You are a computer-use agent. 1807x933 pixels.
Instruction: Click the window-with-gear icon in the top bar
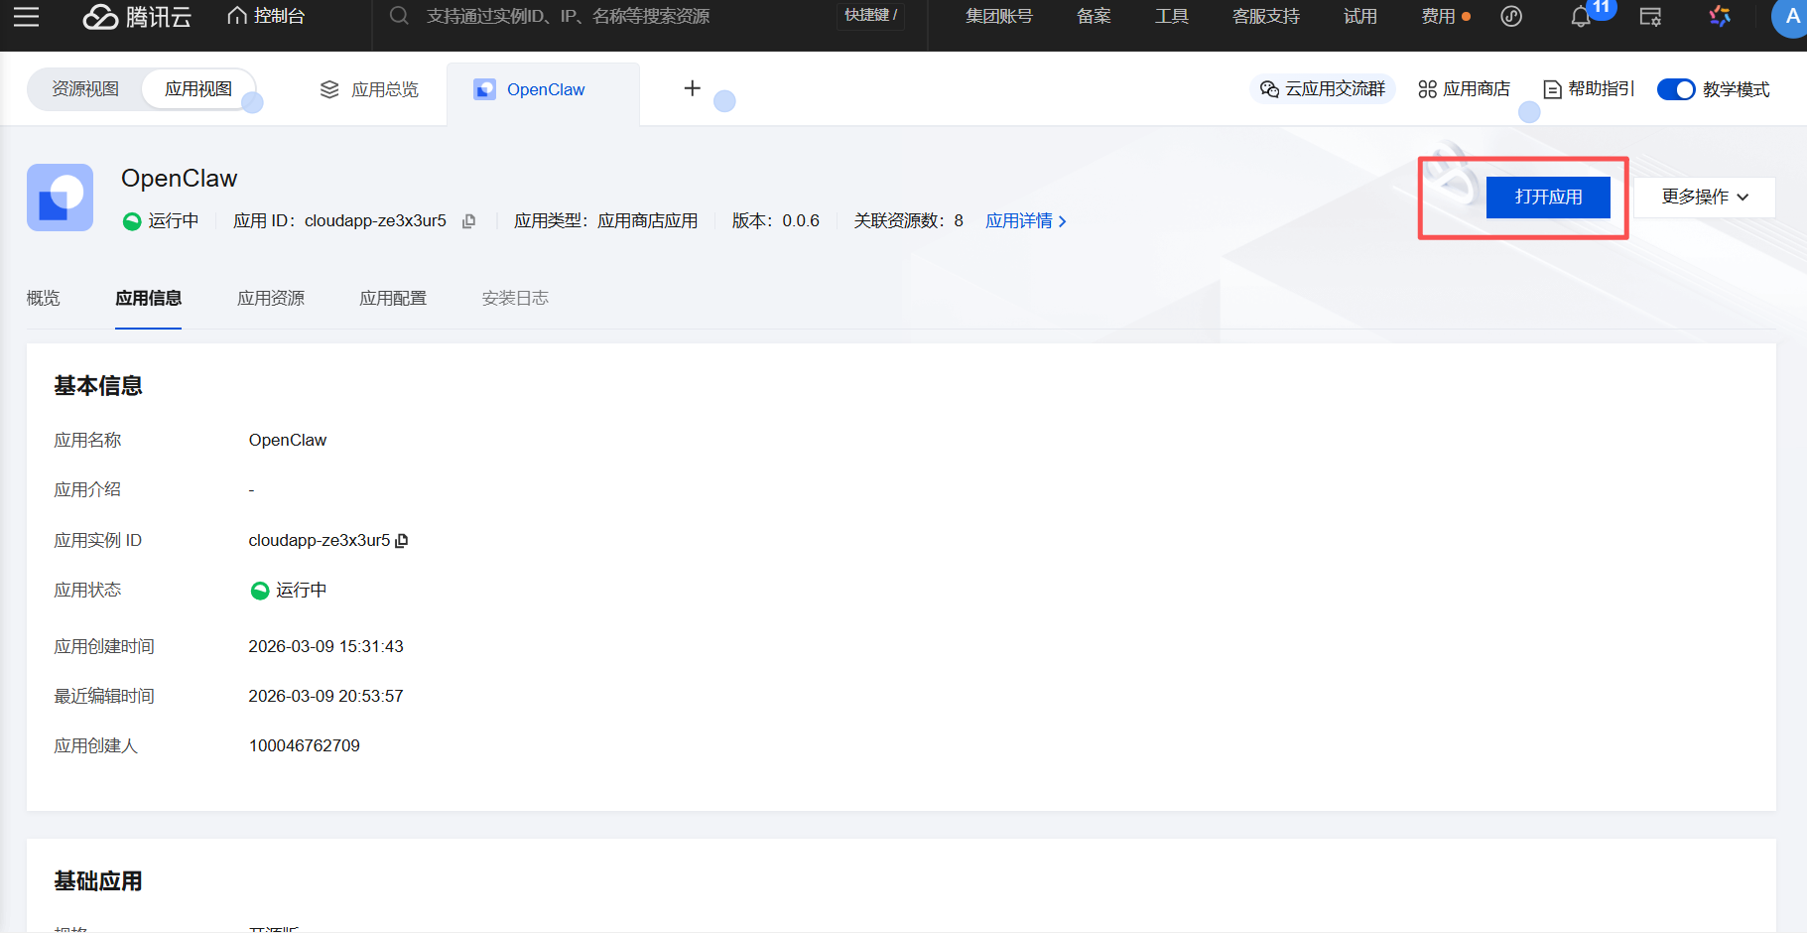click(x=1650, y=17)
